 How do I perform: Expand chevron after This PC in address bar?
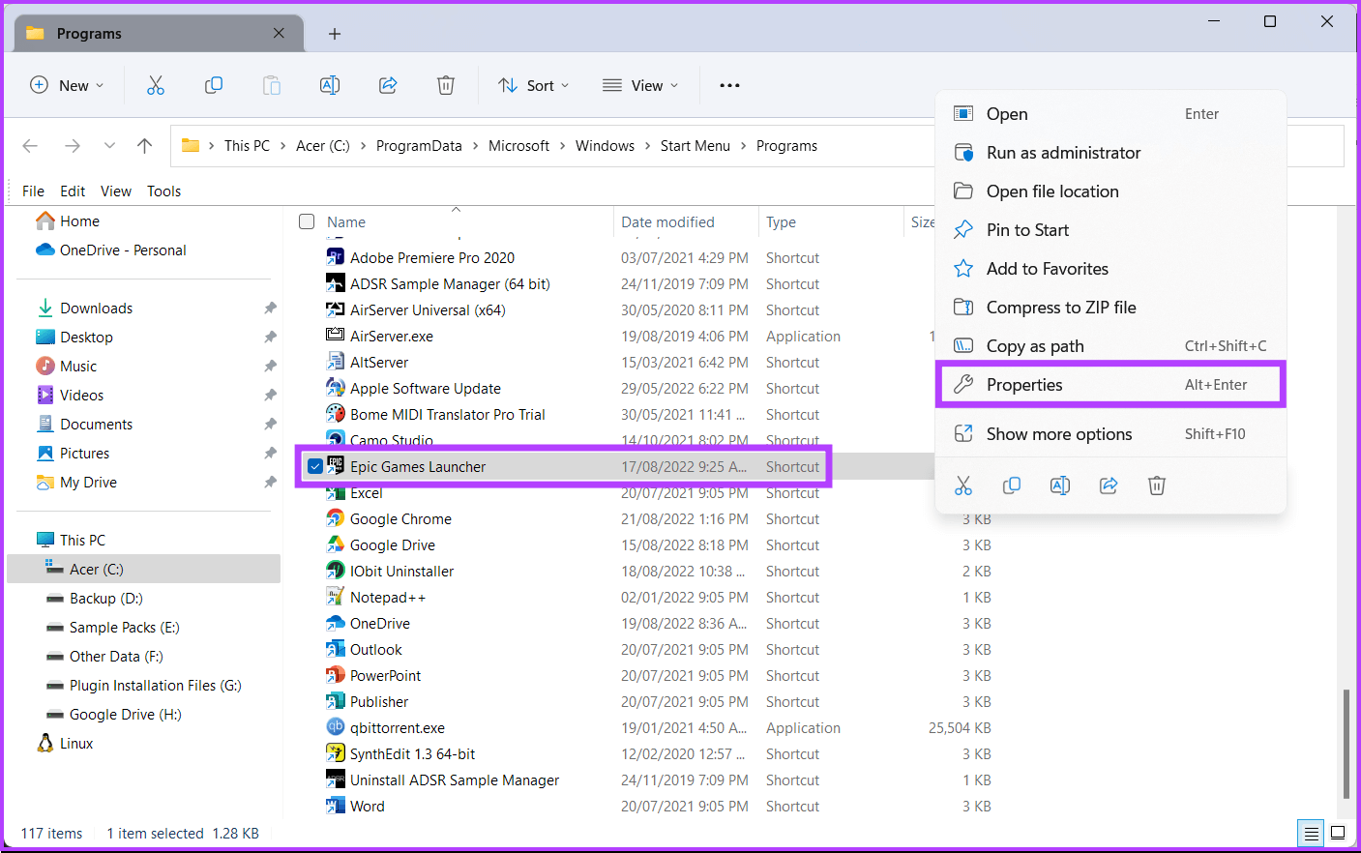(282, 146)
